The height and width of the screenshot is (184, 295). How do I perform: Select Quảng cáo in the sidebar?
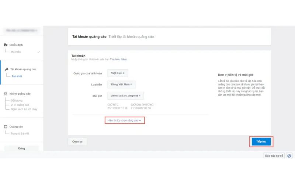(16, 127)
